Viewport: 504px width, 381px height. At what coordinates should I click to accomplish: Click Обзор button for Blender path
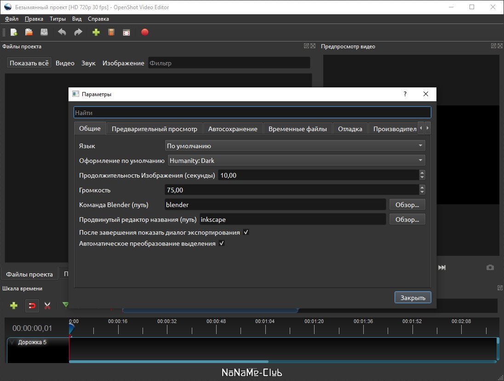point(407,205)
